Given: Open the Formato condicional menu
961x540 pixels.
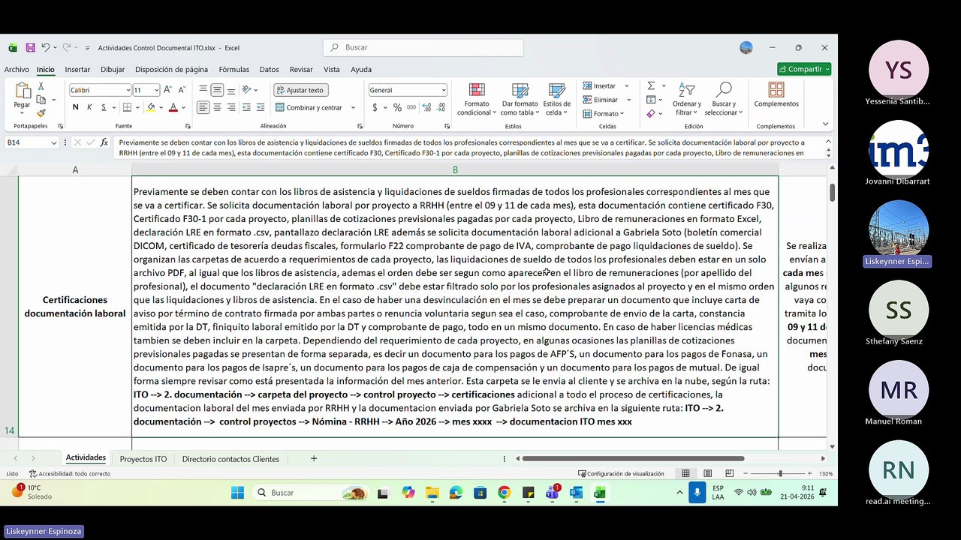Looking at the screenshot, I should (477, 99).
